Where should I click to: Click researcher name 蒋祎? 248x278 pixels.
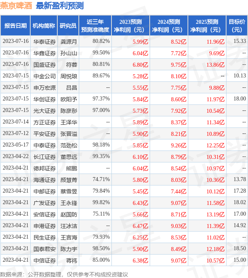[72, 261]
